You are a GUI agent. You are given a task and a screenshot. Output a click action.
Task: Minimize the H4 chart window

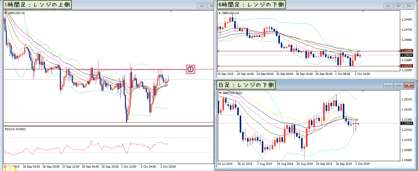tap(388, 5)
